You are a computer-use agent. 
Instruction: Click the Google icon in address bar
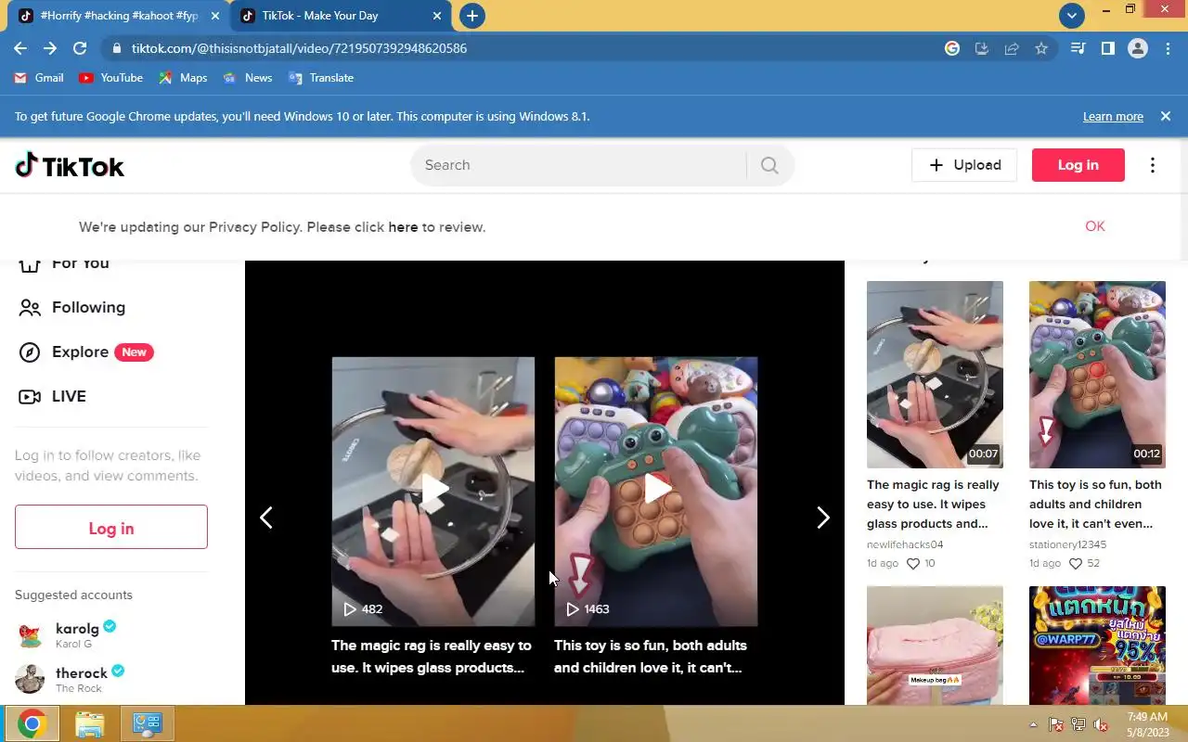tap(952, 48)
